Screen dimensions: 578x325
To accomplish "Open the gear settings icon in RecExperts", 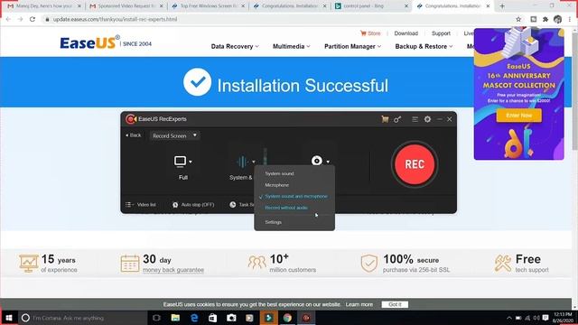I will point(427,119).
